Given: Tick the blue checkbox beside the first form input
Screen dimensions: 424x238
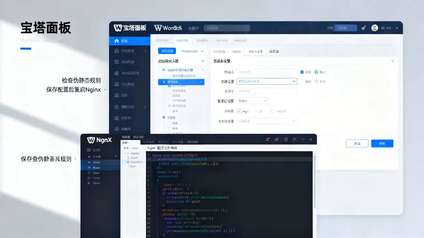Looking at the screenshot, I should tap(302, 72).
